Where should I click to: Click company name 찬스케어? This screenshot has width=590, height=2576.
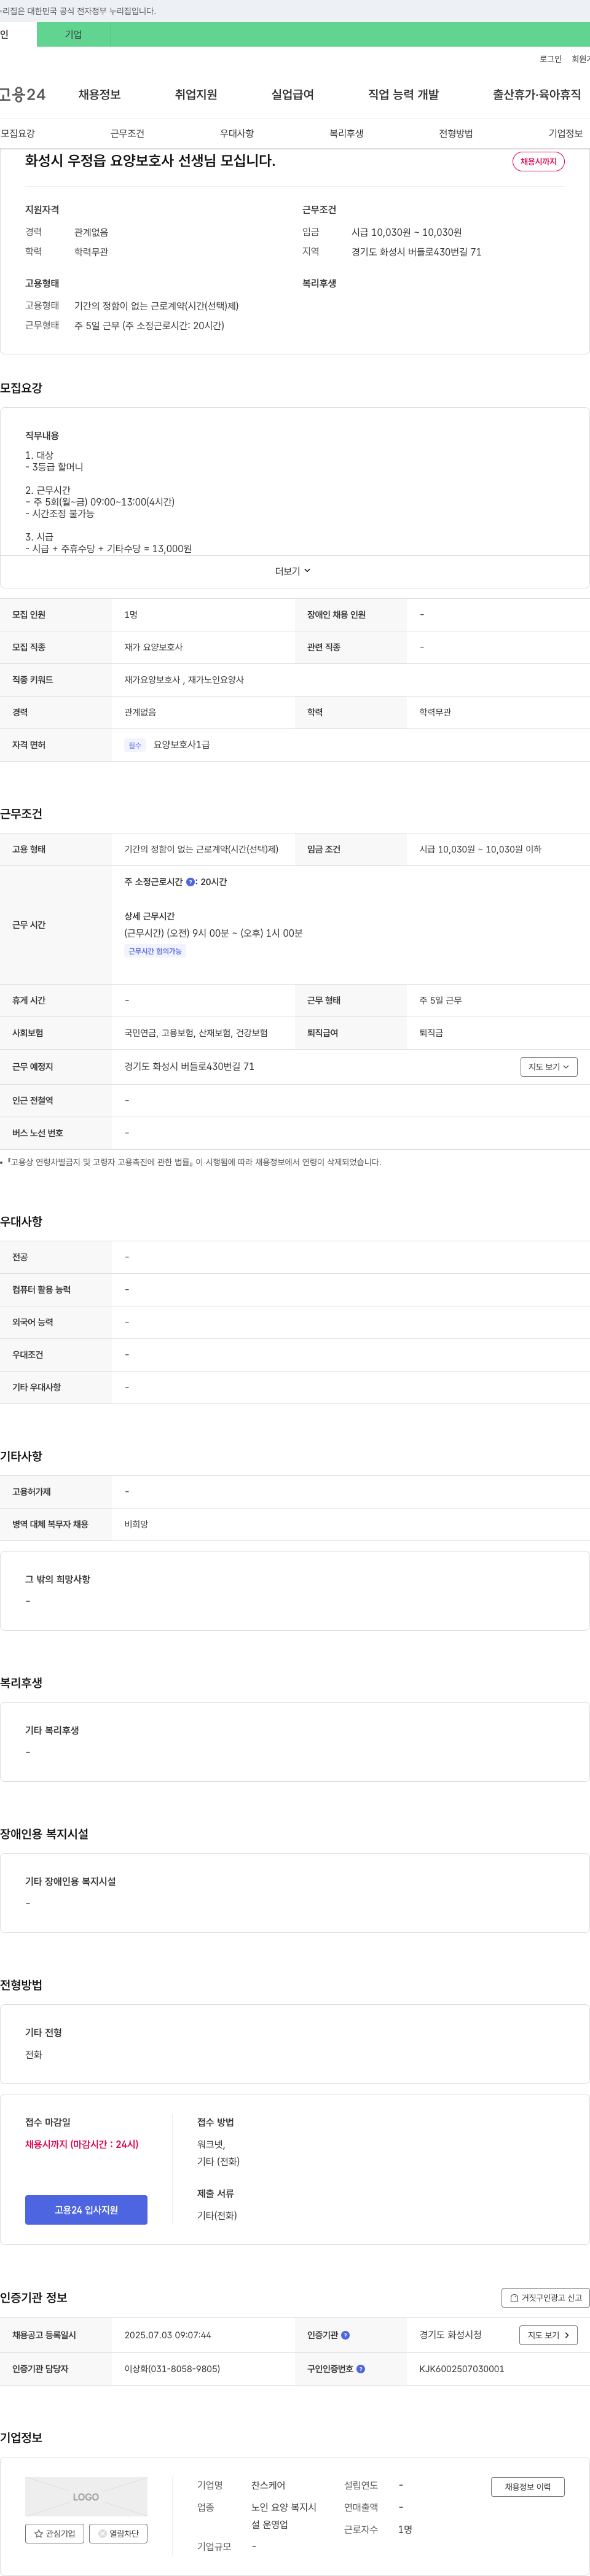268,2486
